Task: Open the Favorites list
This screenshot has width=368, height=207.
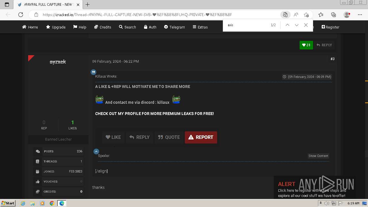Action: tap(321, 15)
